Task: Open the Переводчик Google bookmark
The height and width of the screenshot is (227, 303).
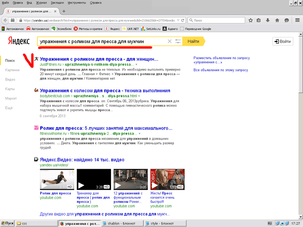Action: [x=195, y=29]
